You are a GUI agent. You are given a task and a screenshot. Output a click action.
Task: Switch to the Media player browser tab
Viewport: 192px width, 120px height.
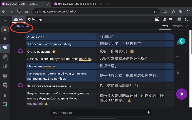point(77,4)
